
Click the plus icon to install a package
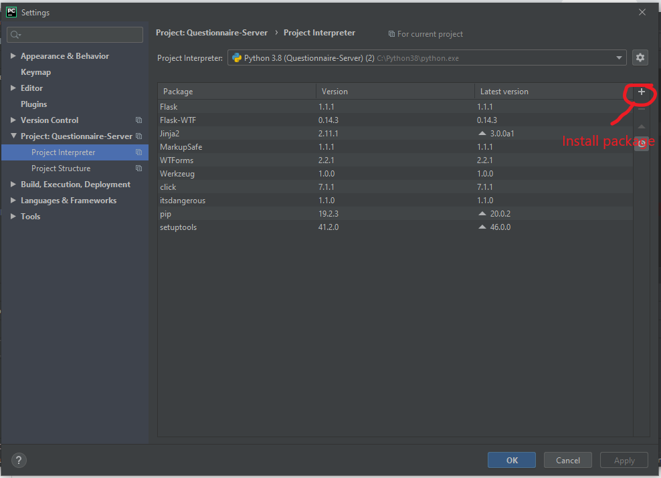tap(641, 92)
